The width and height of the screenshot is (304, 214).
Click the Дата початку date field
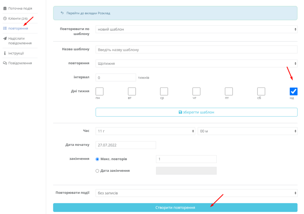(126, 145)
